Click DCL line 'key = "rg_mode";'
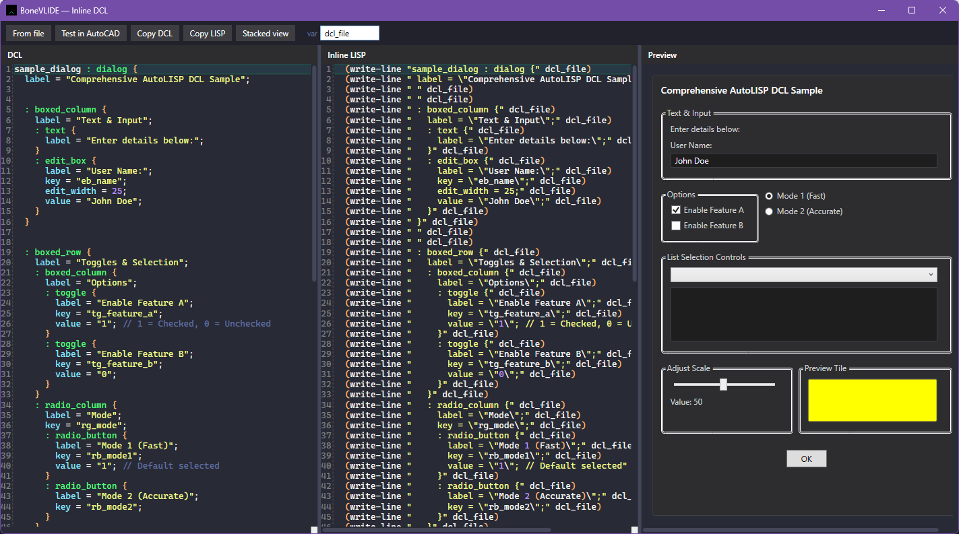 [86, 425]
